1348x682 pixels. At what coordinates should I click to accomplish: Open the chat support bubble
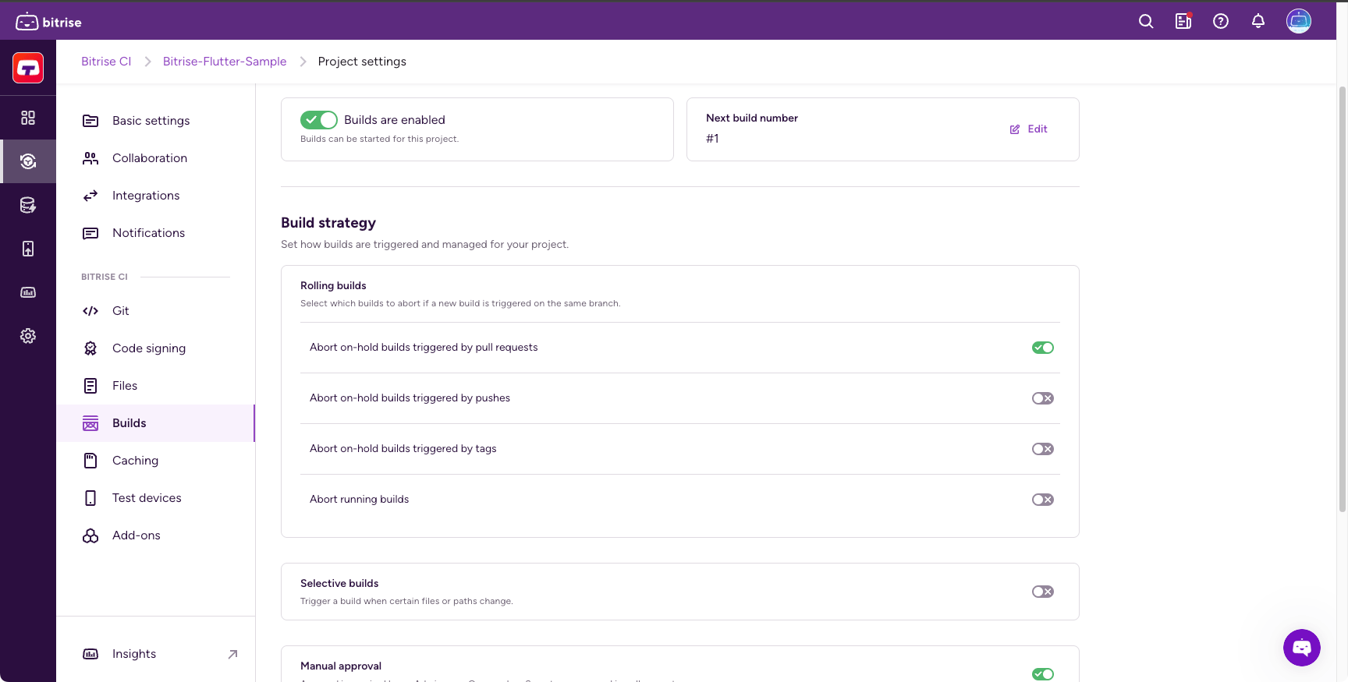click(x=1301, y=647)
